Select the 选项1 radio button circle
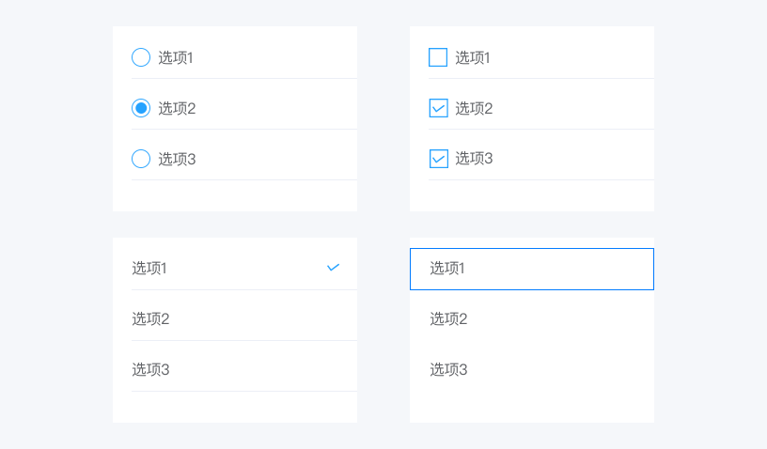The width and height of the screenshot is (767, 449). 141,57
